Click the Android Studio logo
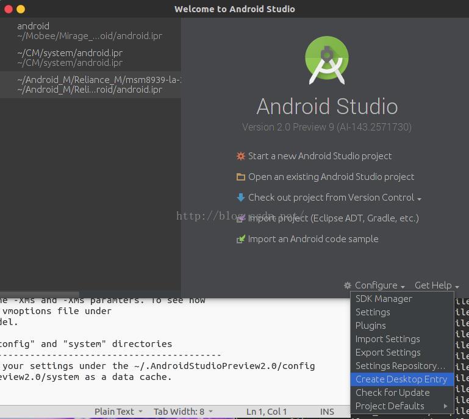 click(x=327, y=60)
